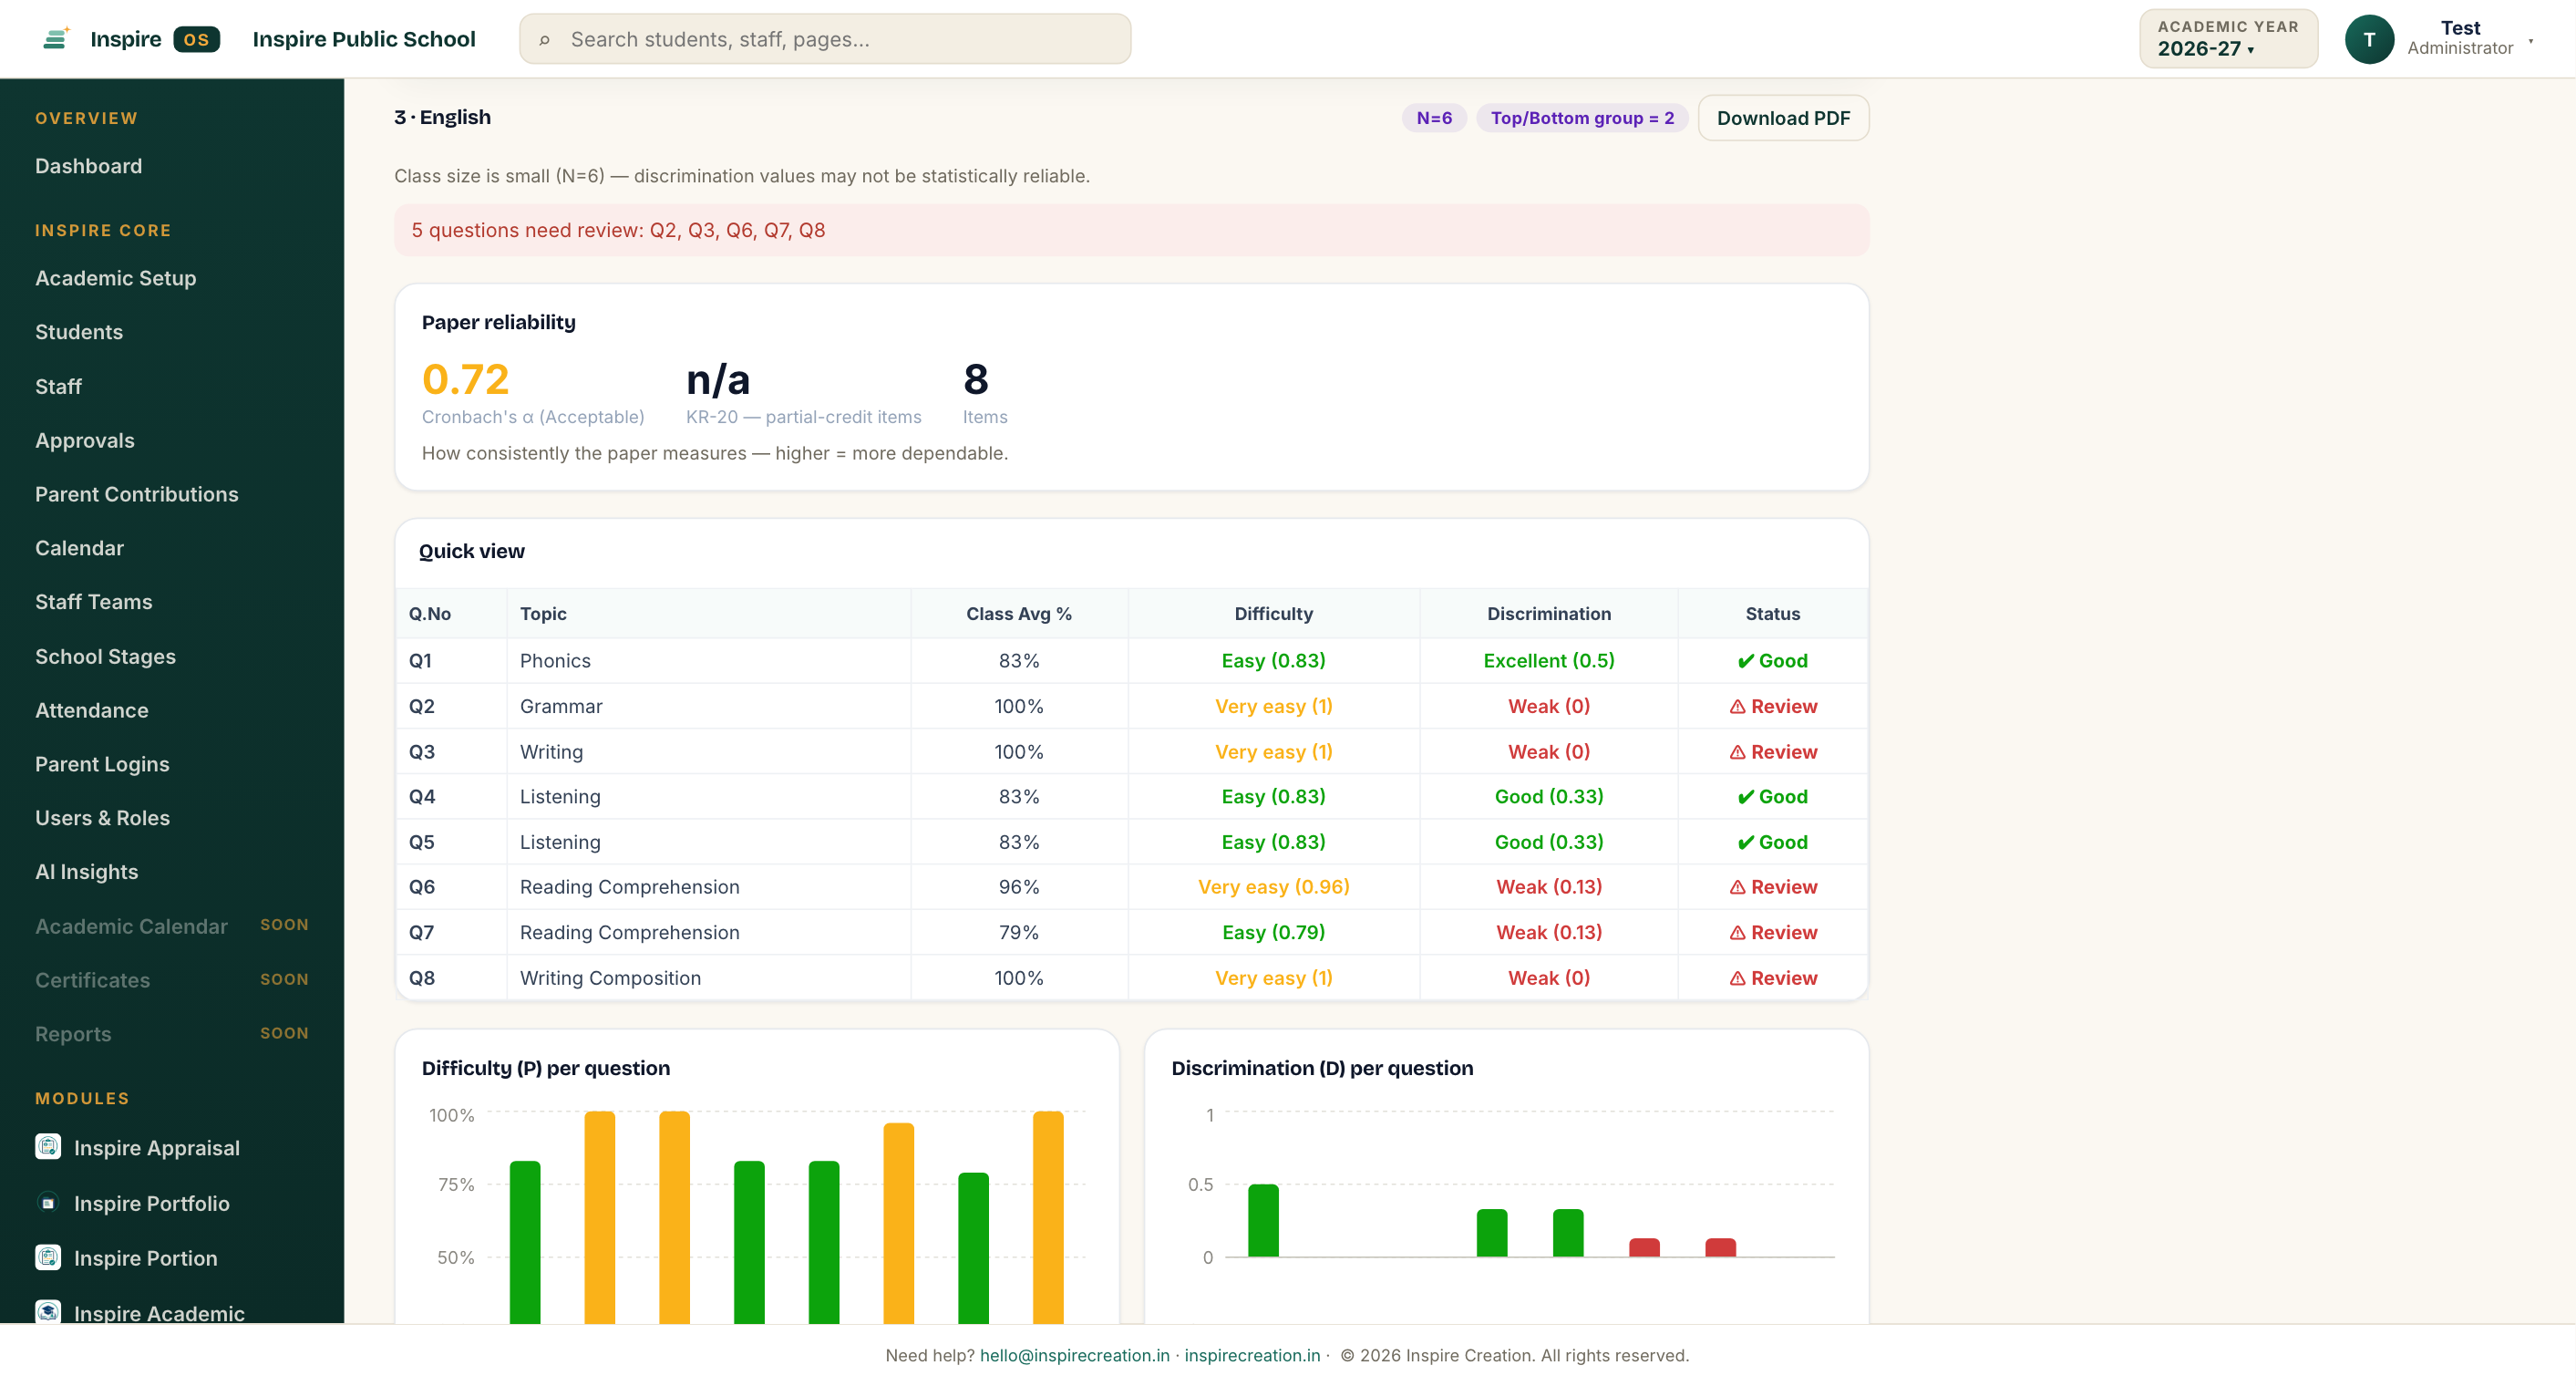Open Users & Roles
This screenshot has height=1386, width=2576.
click(103, 818)
